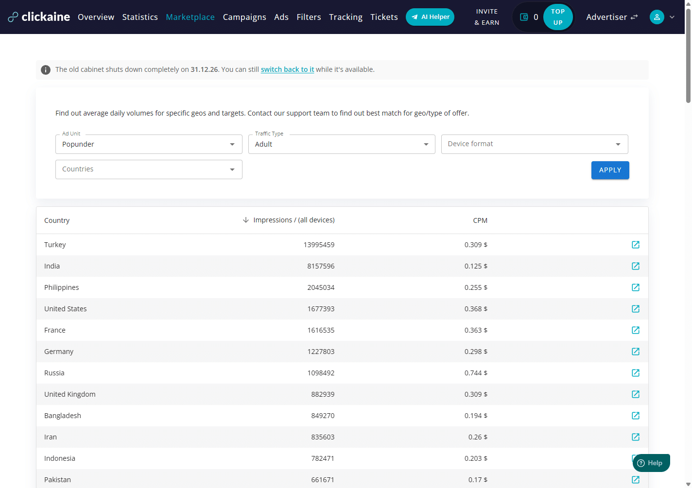Viewport: 692px width, 488px height.
Task: Open the India row external link icon
Action: coord(635,266)
